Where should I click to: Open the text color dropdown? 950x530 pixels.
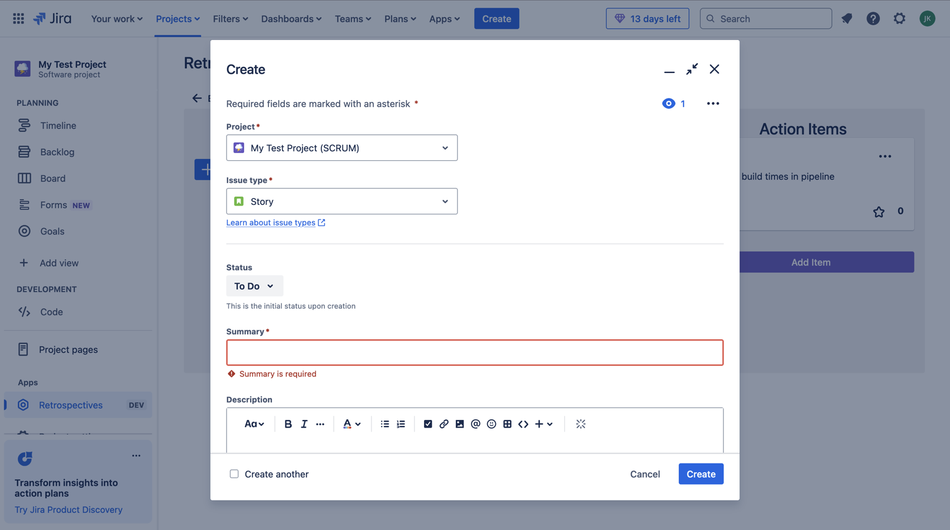point(352,424)
